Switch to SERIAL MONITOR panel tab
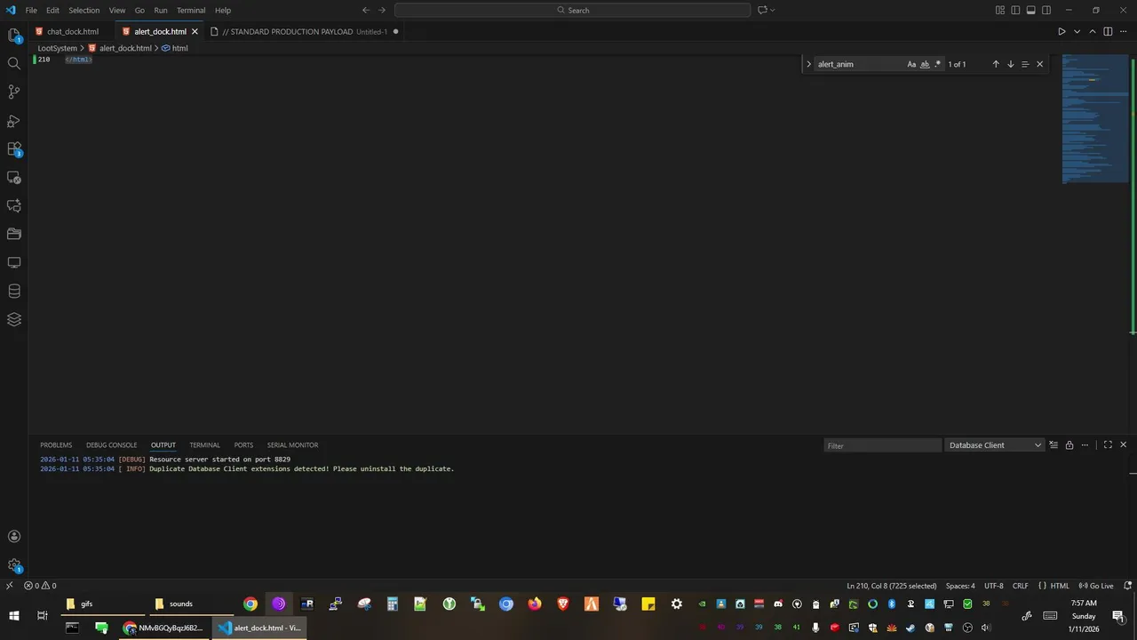The height and width of the screenshot is (640, 1137). 292,445
